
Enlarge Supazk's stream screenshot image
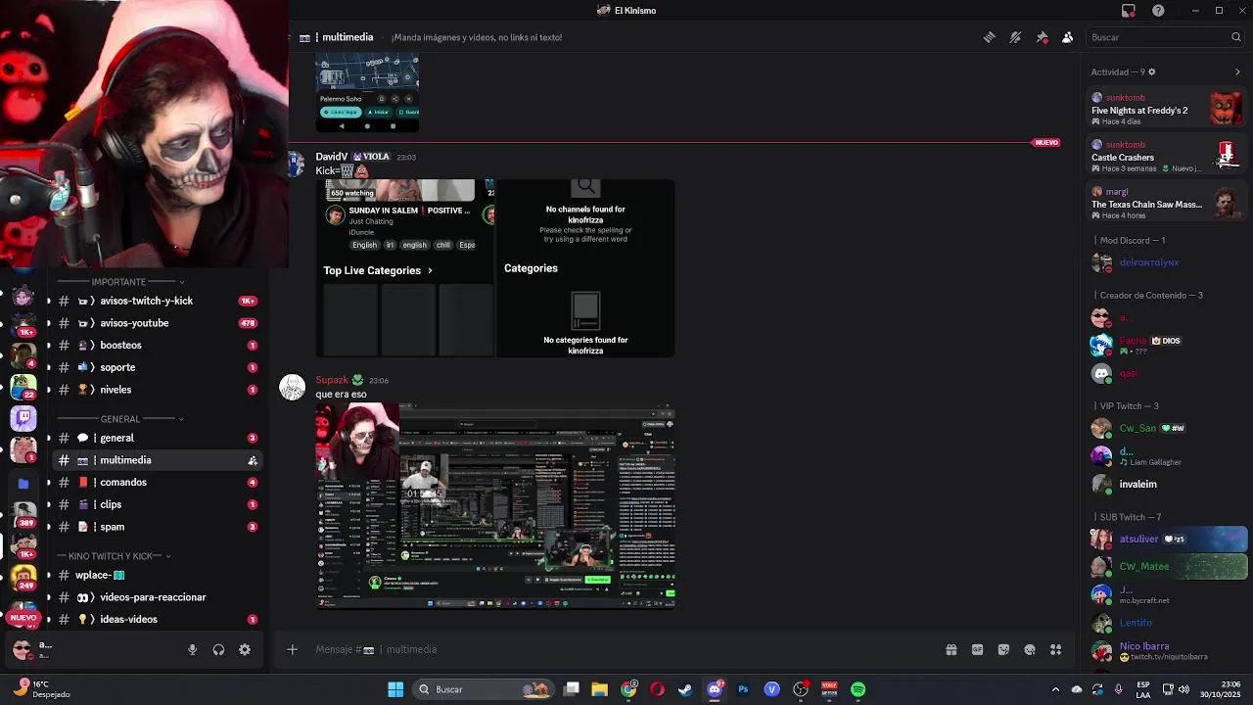(x=495, y=505)
